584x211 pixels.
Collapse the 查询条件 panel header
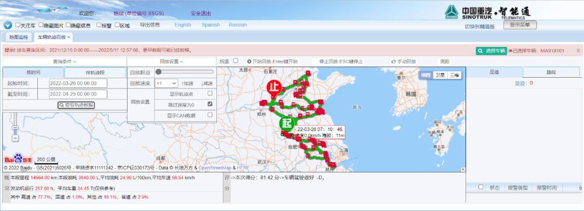(64, 62)
